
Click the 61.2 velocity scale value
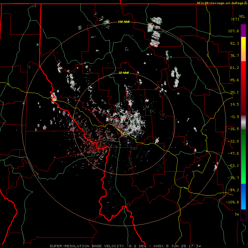(x=234, y=68)
